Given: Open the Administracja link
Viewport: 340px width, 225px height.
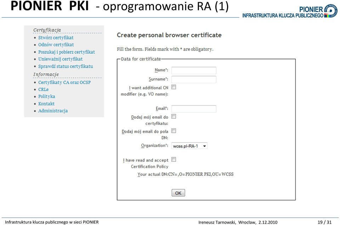Looking at the screenshot, I should tap(53, 111).
